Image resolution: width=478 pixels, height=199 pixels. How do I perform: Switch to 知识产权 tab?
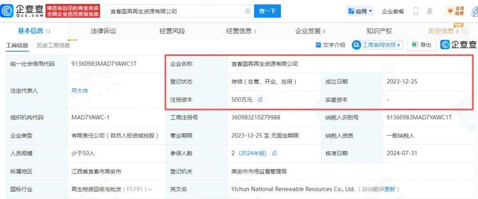coord(379,31)
